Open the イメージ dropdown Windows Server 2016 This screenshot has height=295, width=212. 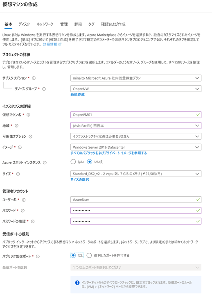coord(136,147)
